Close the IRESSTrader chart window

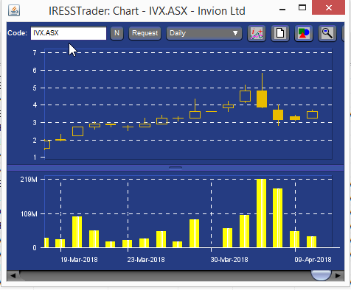pyautogui.click(x=328, y=7)
